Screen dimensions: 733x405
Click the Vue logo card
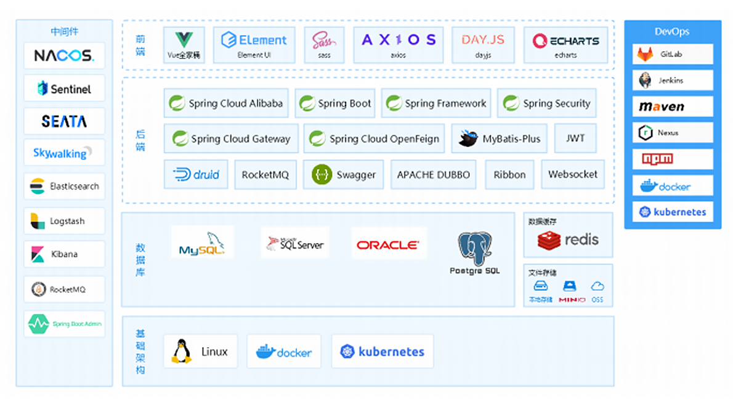coord(184,45)
